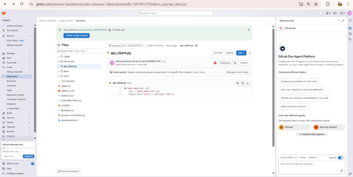
Task: Collapse the Pinned sidebar section
Action: coord(16,36)
